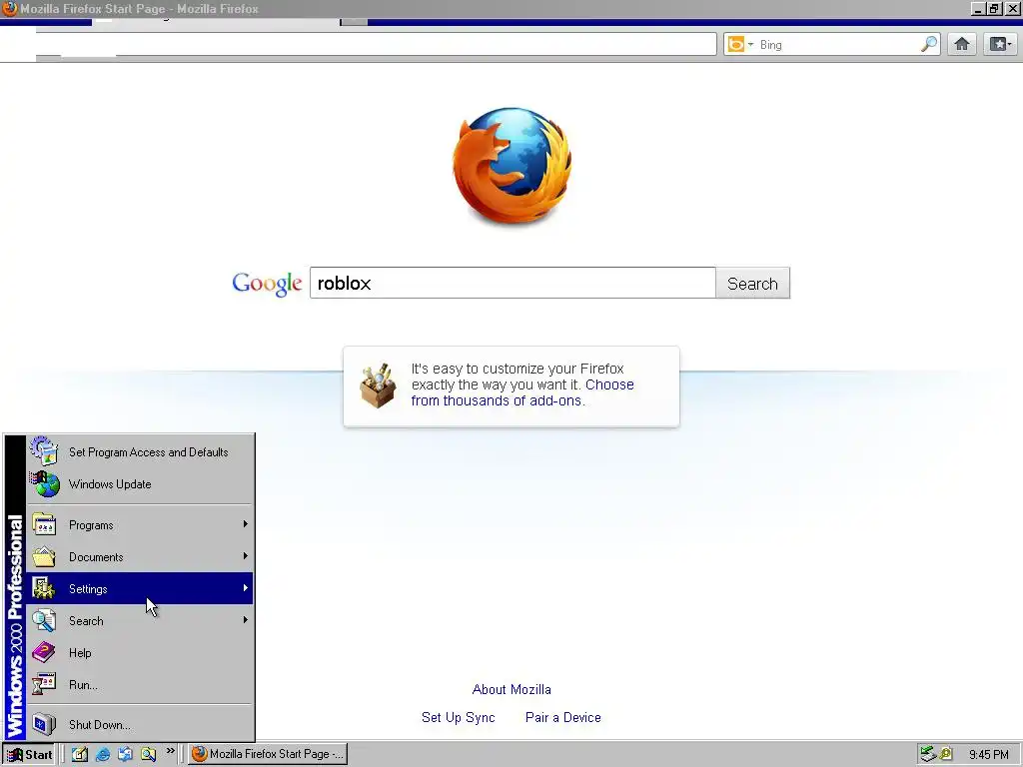The height and width of the screenshot is (767, 1023).
Task: Expand the Documents submenu arrow
Action: (x=246, y=556)
